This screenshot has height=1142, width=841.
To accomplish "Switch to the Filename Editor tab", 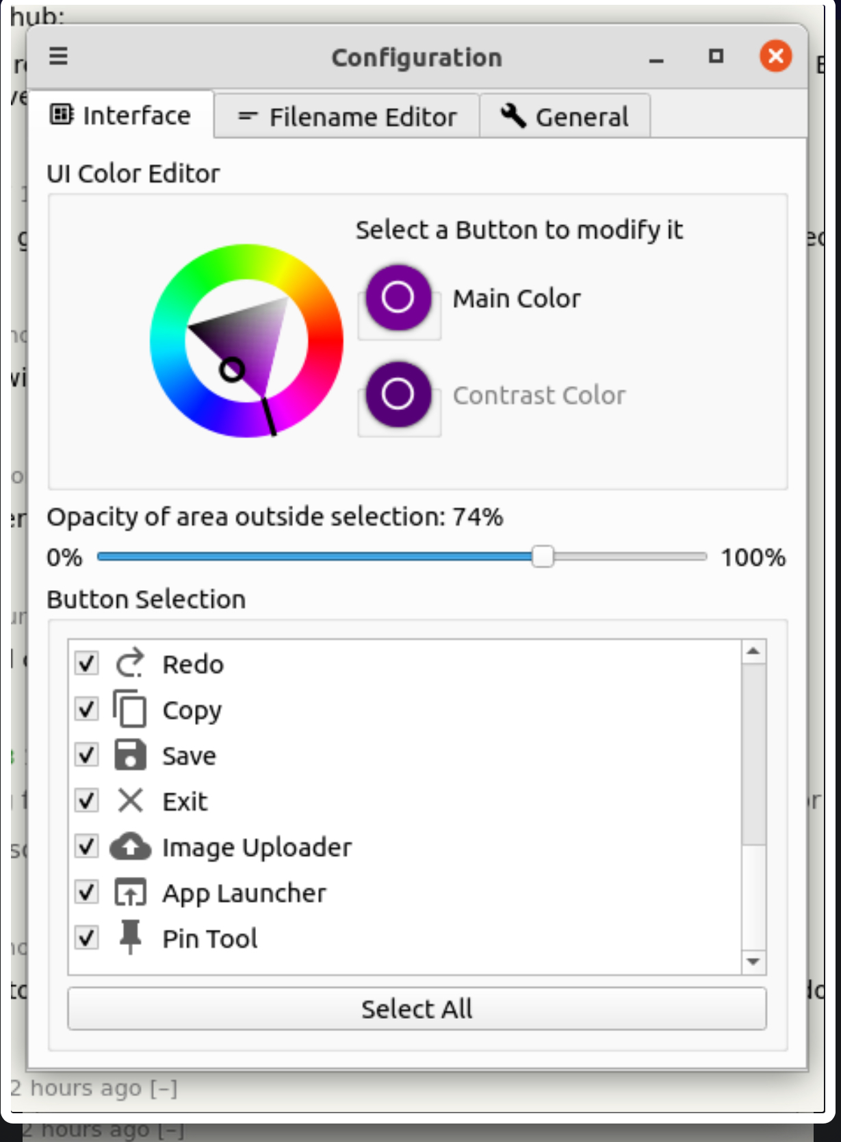I will pyautogui.click(x=347, y=117).
